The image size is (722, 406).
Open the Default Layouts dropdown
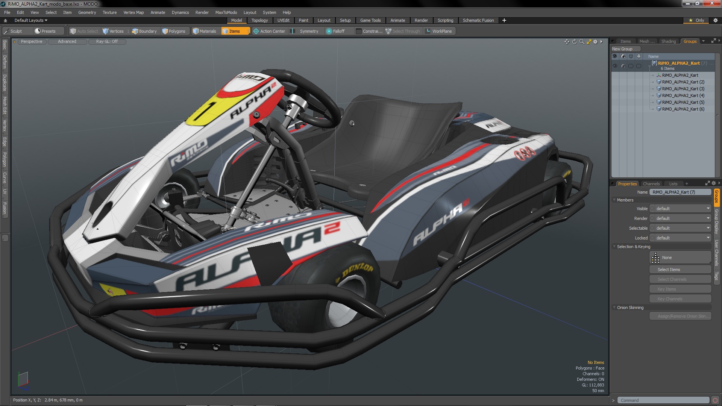tap(31, 20)
